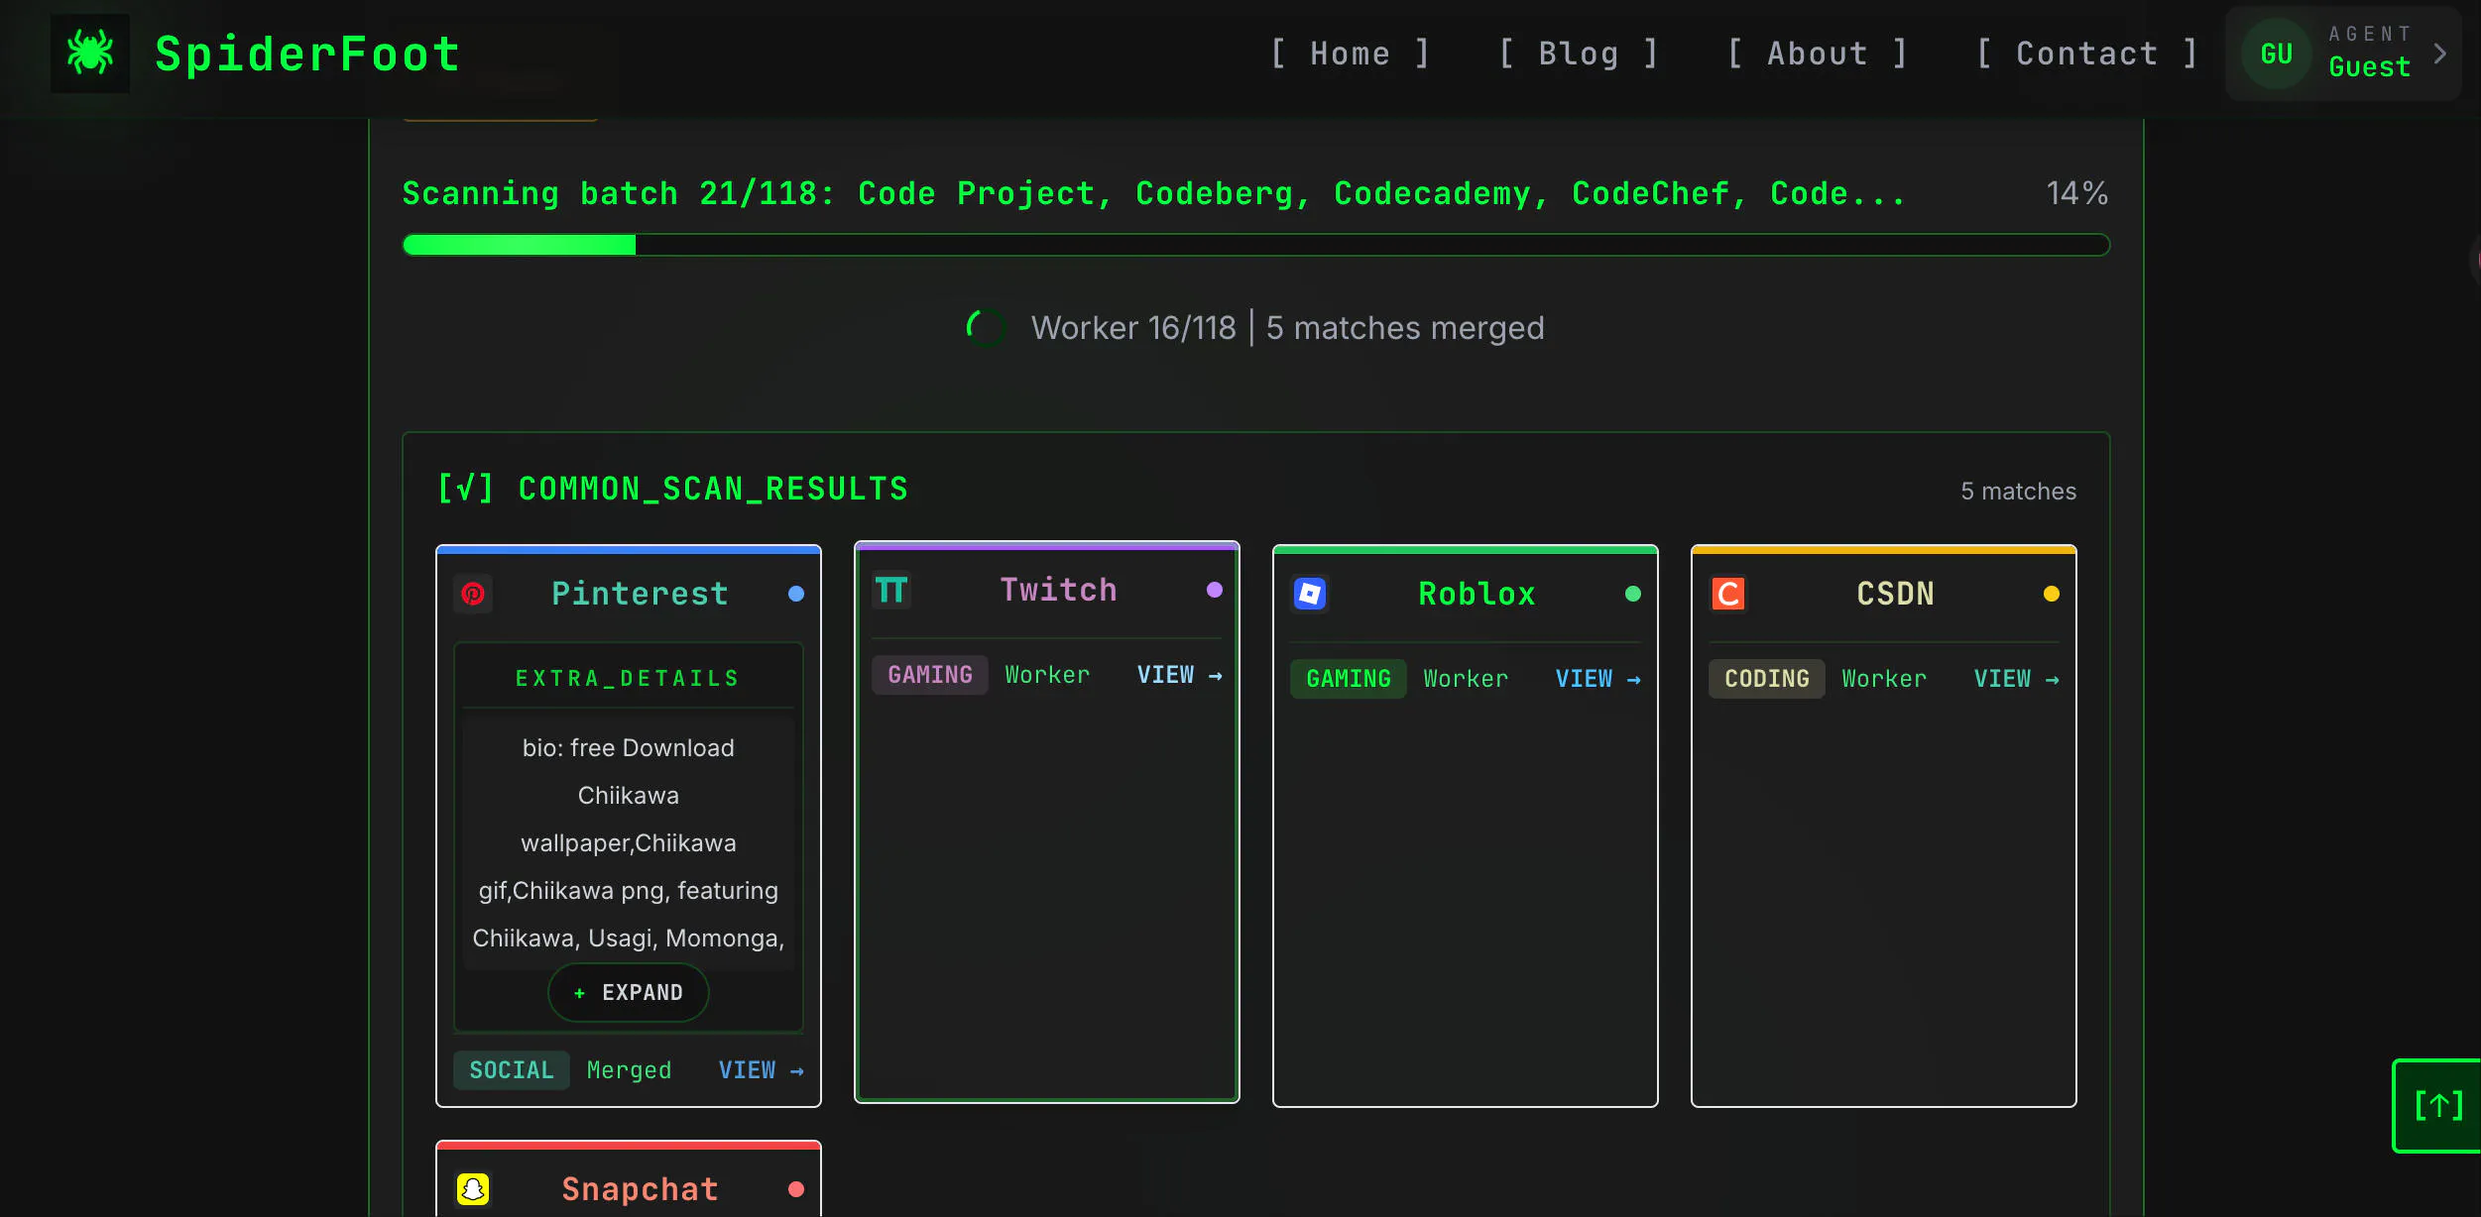Click the scan progress bar
Image resolution: width=2481 pixels, height=1217 pixels.
pyautogui.click(x=1255, y=245)
